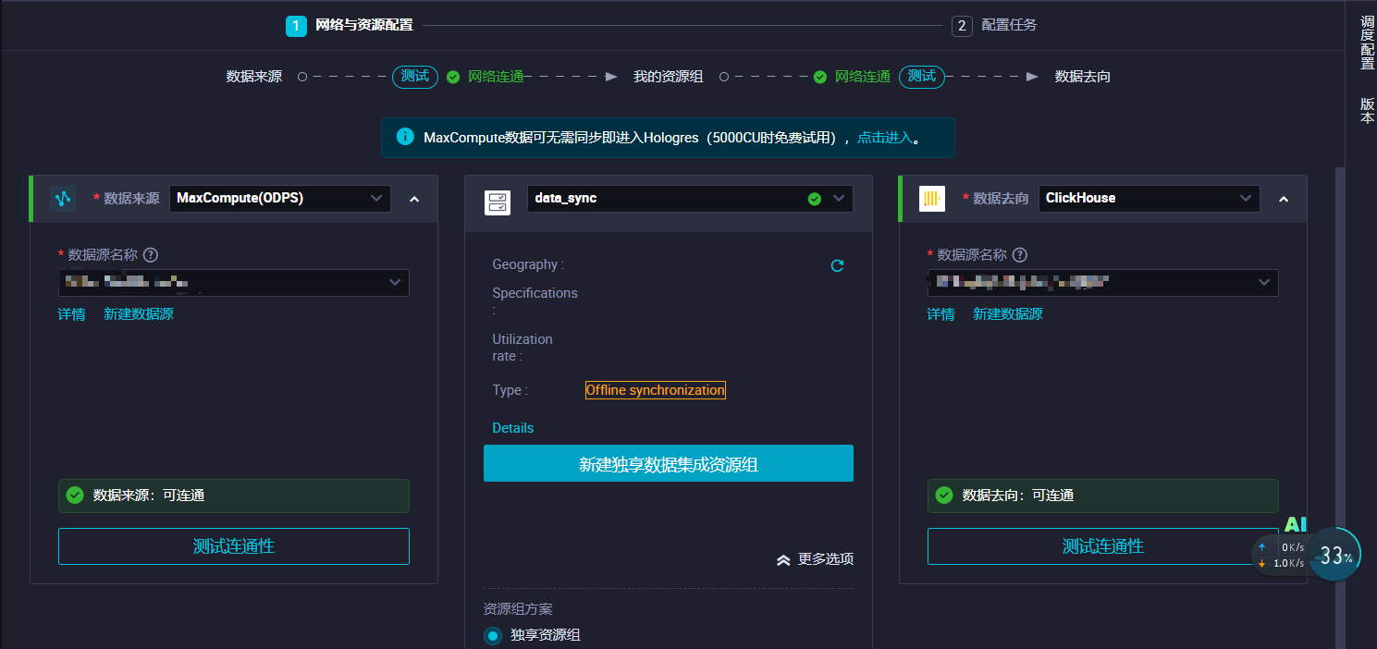This screenshot has height=649, width=1377.
Task: Click help icon beside destination 数据源名称
Action: click(1020, 254)
